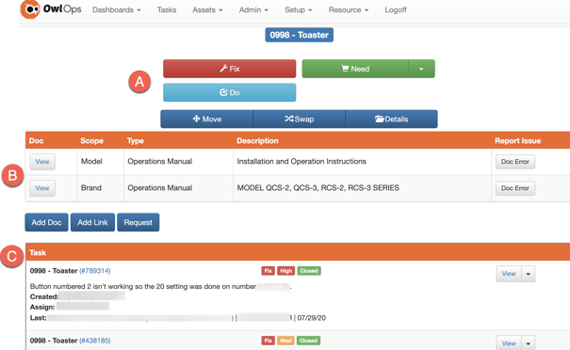Click the Task section header
The height and width of the screenshot is (350, 570).
click(298, 252)
